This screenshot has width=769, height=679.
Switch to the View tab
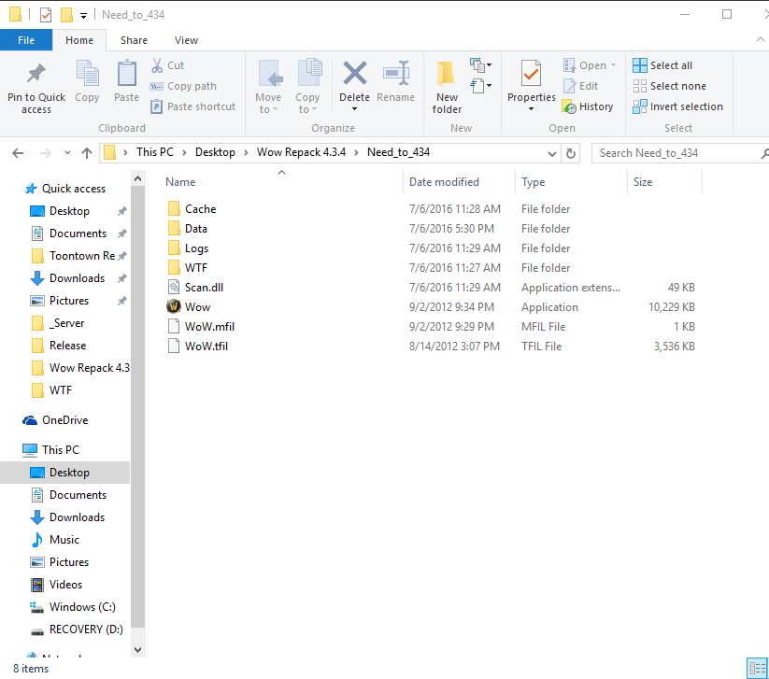click(x=186, y=40)
